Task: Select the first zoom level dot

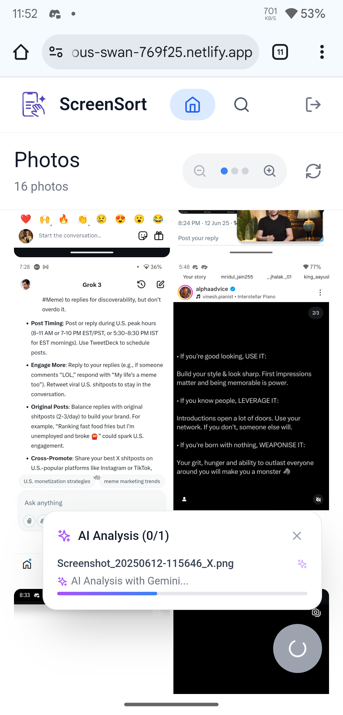Action: point(224,171)
